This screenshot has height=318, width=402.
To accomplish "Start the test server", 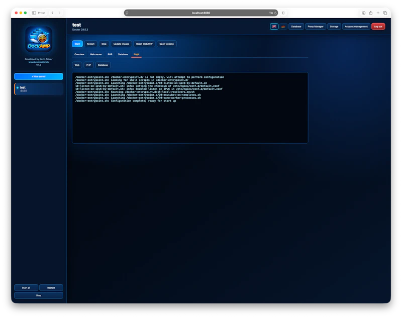I will pyautogui.click(x=77, y=44).
